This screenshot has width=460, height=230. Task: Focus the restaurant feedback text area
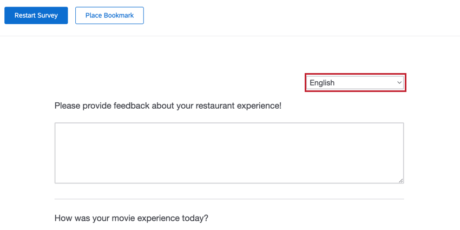(229, 153)
